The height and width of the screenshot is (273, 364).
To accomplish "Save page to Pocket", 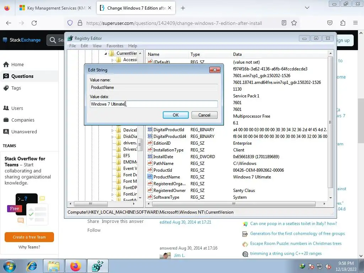I will 330,23.
